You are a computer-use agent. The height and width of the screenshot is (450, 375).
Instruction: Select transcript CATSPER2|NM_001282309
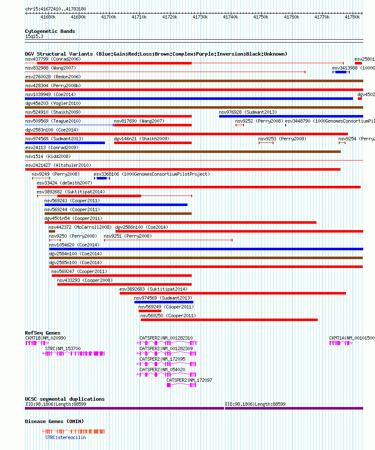tap(166, 349)
